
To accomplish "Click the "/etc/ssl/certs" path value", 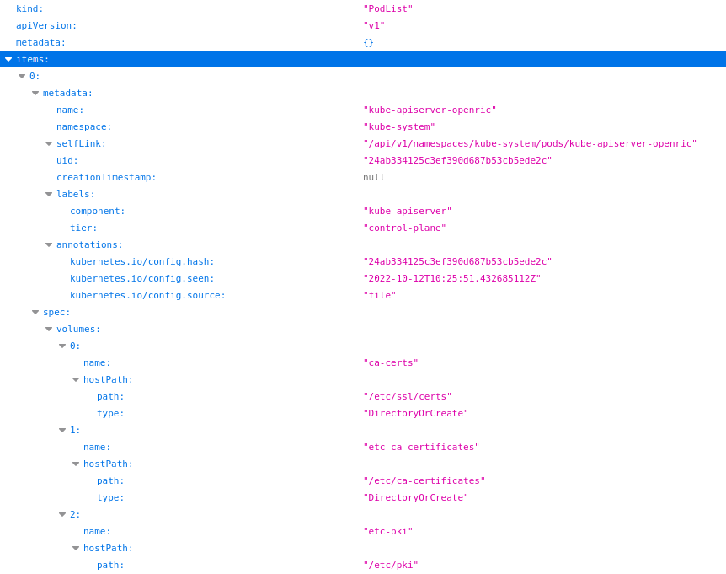I will tap(407, 396).
